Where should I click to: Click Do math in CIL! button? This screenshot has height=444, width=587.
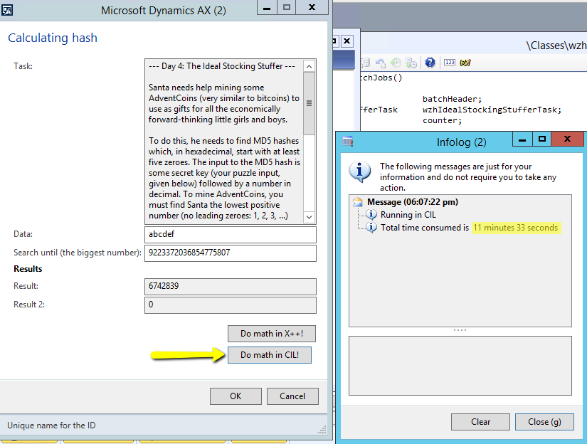tap(270, 355)
